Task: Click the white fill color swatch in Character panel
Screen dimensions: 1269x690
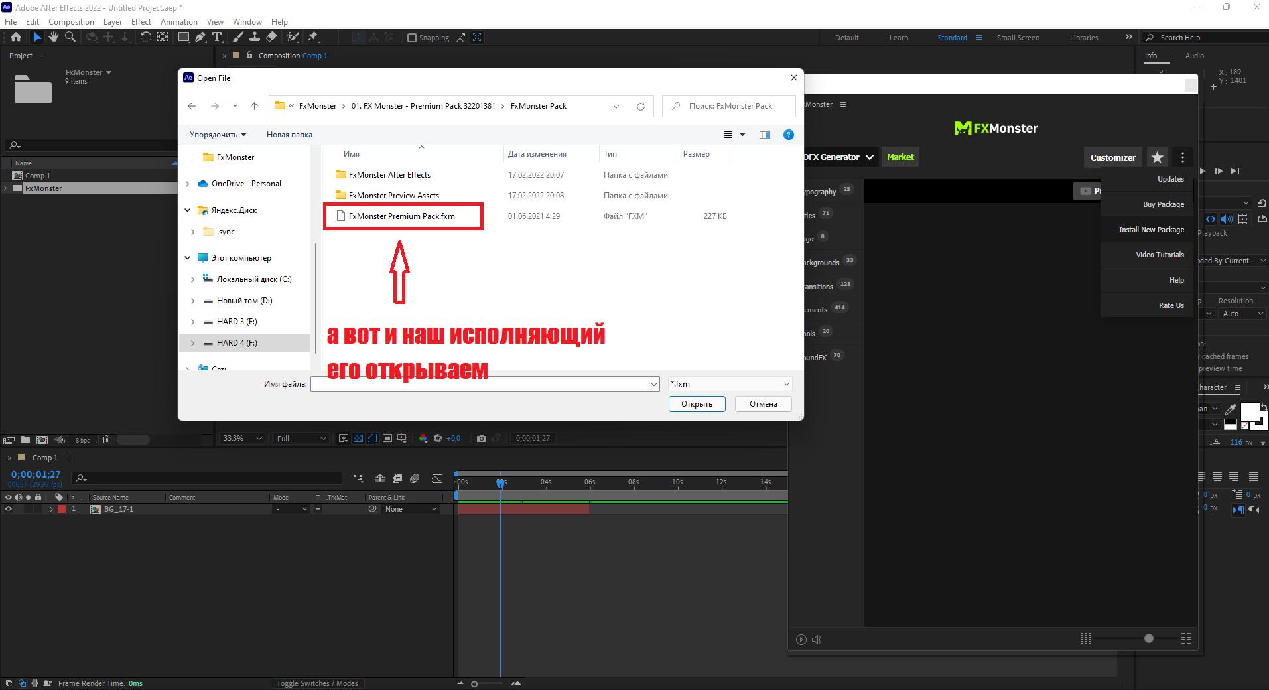Action: (1250, 412)
